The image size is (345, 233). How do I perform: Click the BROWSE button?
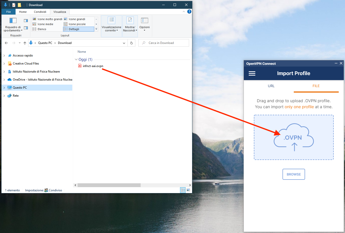click(x=294, y=174)
